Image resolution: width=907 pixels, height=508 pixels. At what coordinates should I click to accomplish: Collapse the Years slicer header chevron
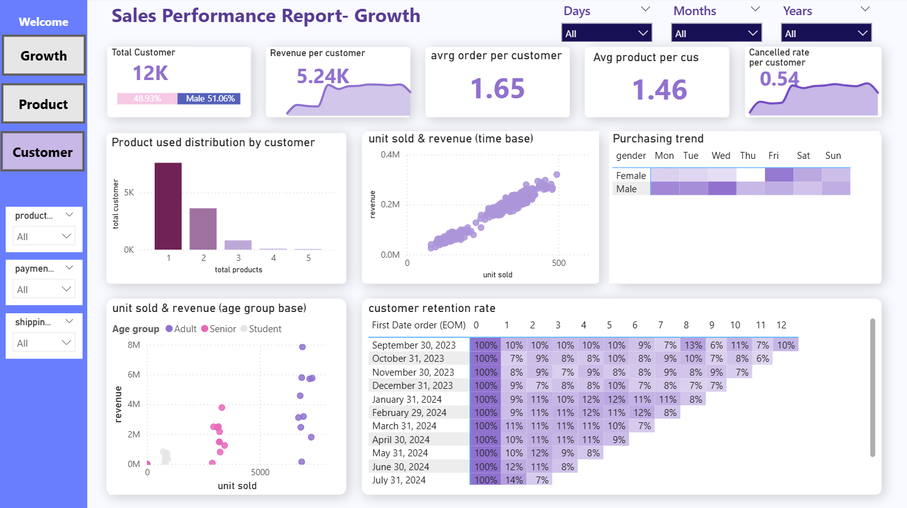pos(865,9)
